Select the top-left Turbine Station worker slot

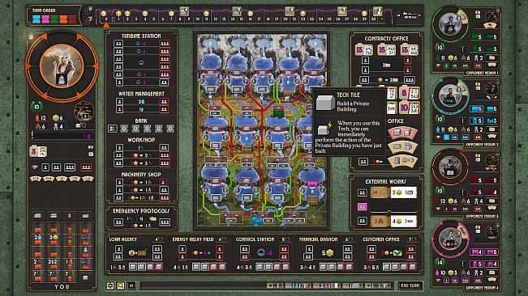click(x=118, y=44)
